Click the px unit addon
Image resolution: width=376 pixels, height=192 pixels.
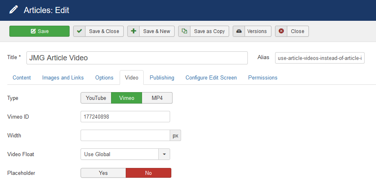point(175,135)
